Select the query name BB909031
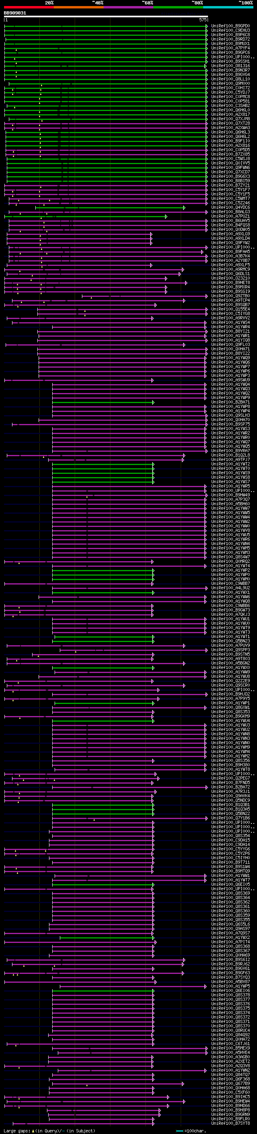Viewport: 257px width, 1134px height. pyautogui.click(x=15, y=13)
